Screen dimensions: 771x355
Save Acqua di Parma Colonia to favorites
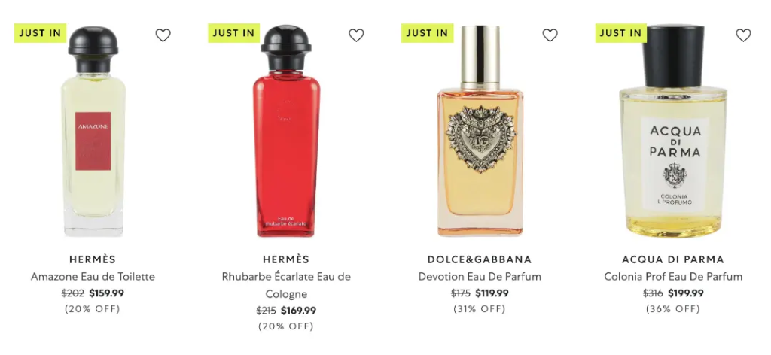click(x=743, y=35)
